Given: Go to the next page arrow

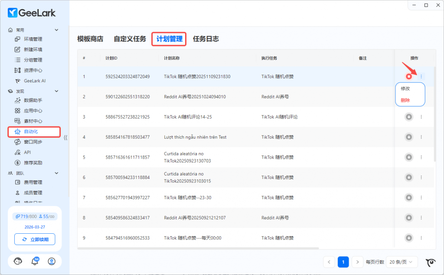Looking at the screenshot, I should click(357, 262).
